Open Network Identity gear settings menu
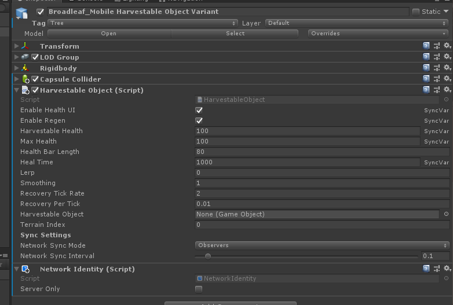453x305 pixels. [x=447, y=269]
